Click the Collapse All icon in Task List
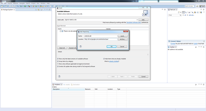Screen dimensions: 206x111 point(197,12)
